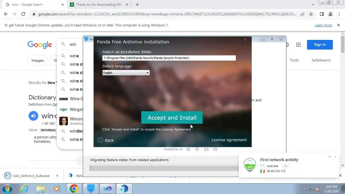Open Chrome three-dot menu
Screen dimensions: 345x194
click(339, 14)
